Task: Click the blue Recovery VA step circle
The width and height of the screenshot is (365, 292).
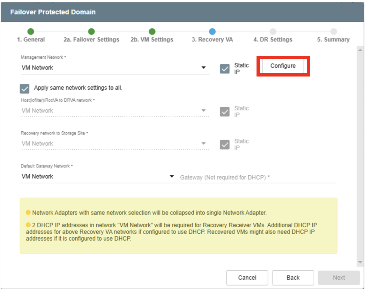Action: point(212,32)
